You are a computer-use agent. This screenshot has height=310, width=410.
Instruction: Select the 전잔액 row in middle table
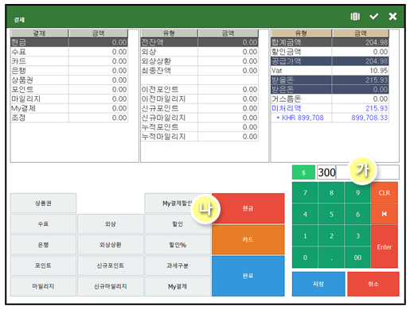pos(200,42)
